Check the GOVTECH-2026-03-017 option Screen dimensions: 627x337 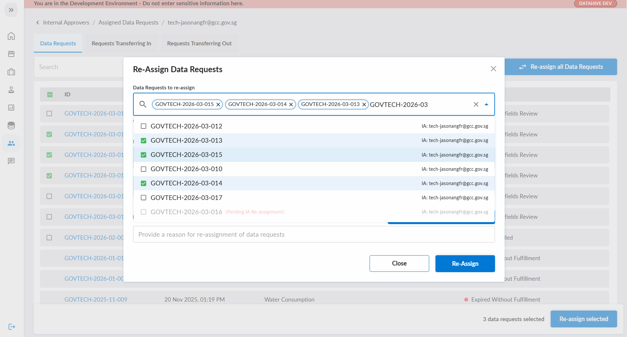(144, 198)
